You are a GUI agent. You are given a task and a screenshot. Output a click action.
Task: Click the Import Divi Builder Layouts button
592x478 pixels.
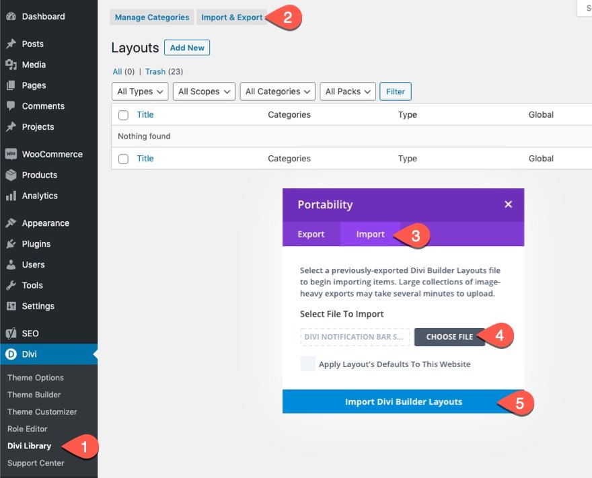tap(403, 401)
